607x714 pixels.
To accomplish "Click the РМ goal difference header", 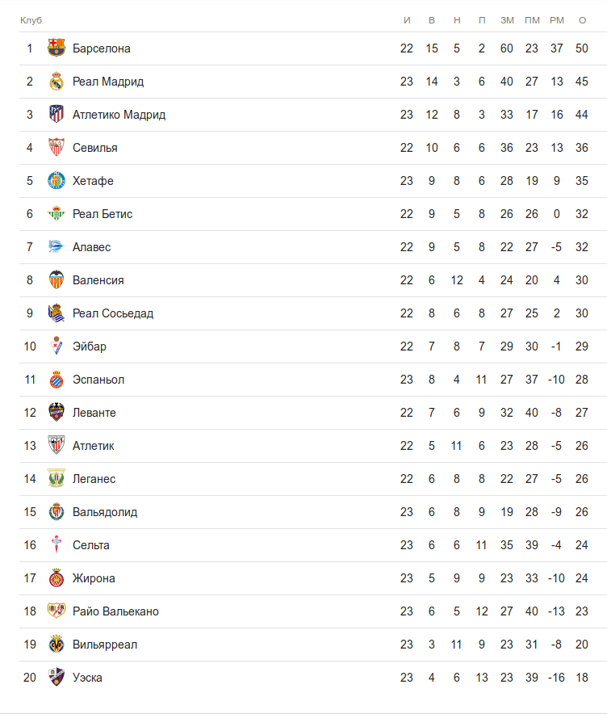I will [x=557, y=19].
